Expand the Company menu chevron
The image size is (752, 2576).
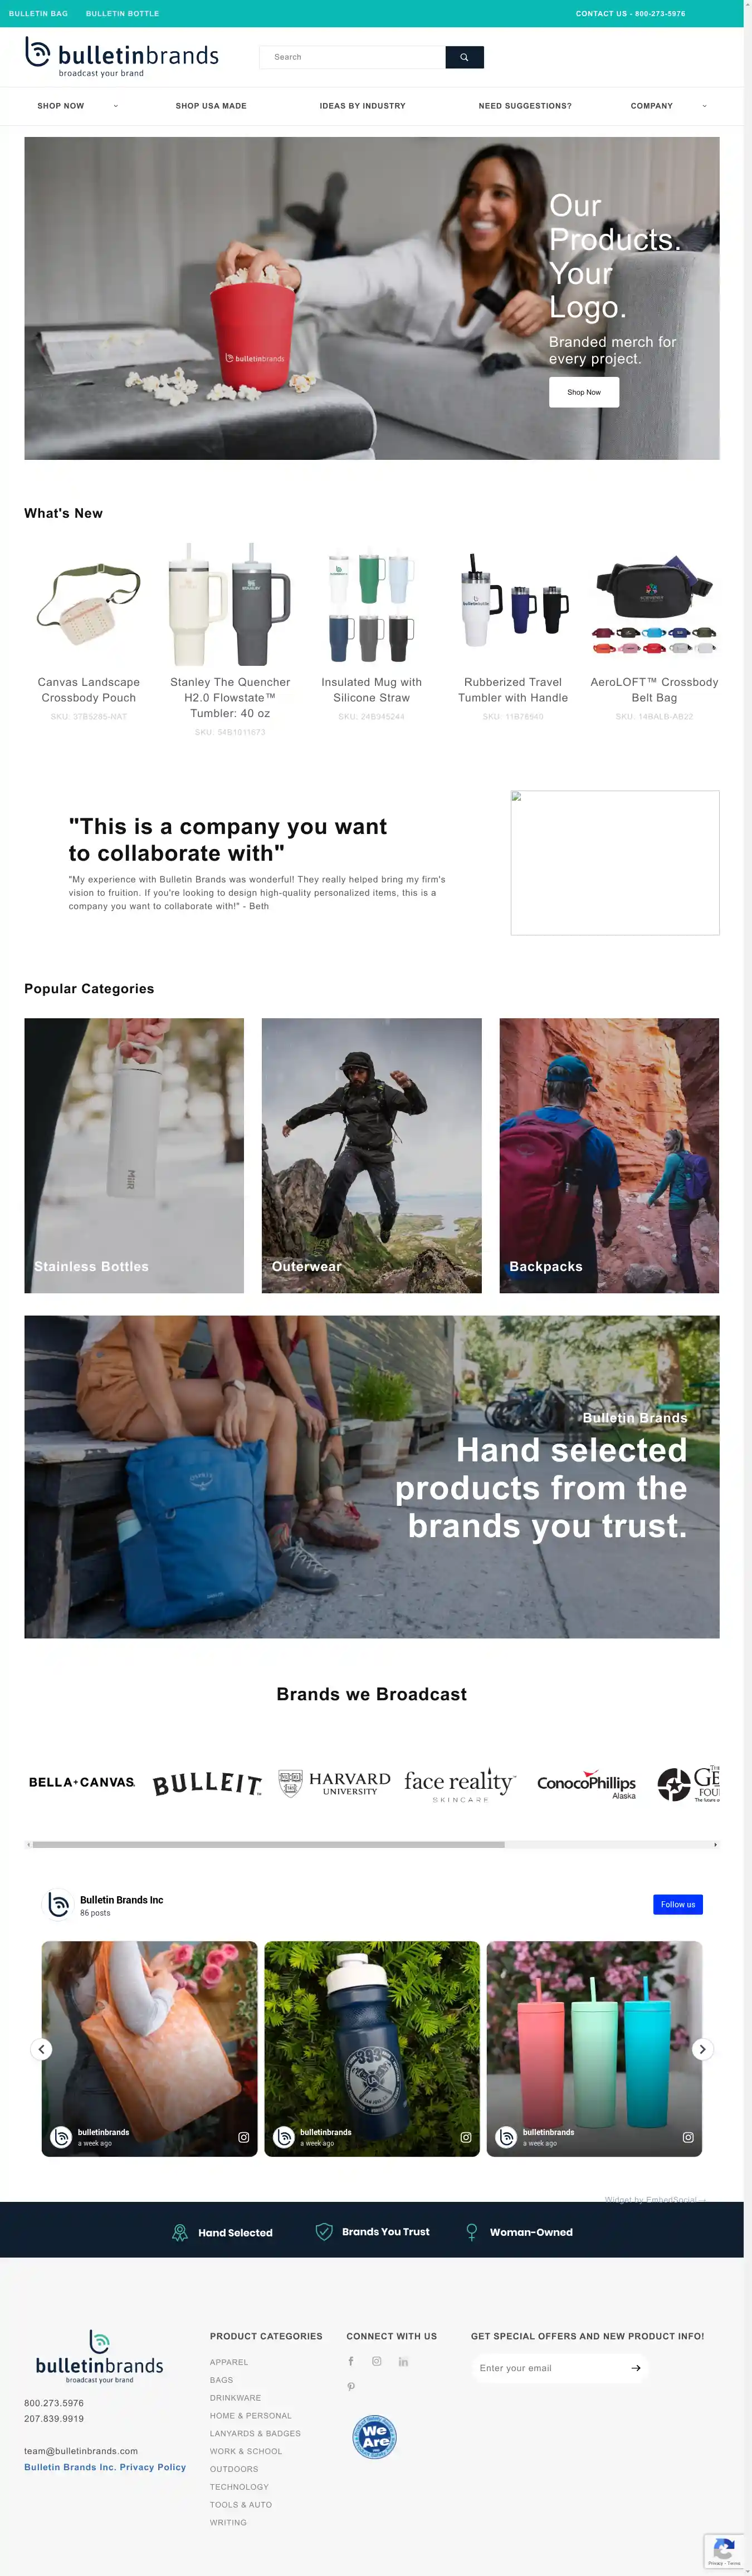pyautogui.click(x=705, y=106)
